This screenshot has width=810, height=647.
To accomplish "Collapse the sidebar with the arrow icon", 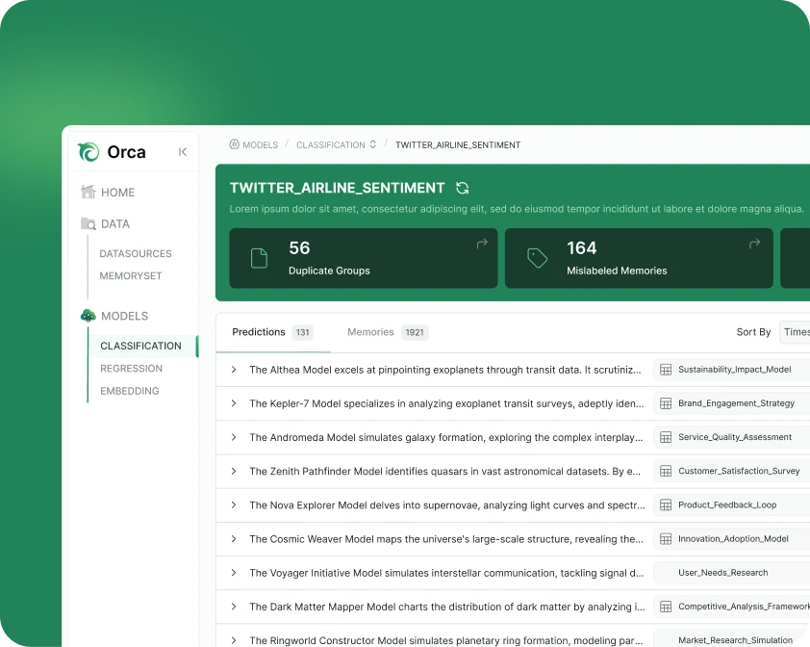I will [183, 152].
